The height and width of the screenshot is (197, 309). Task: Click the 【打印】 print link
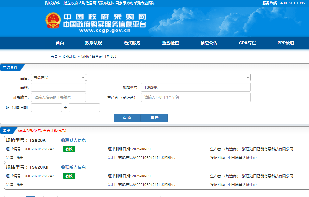111,56
